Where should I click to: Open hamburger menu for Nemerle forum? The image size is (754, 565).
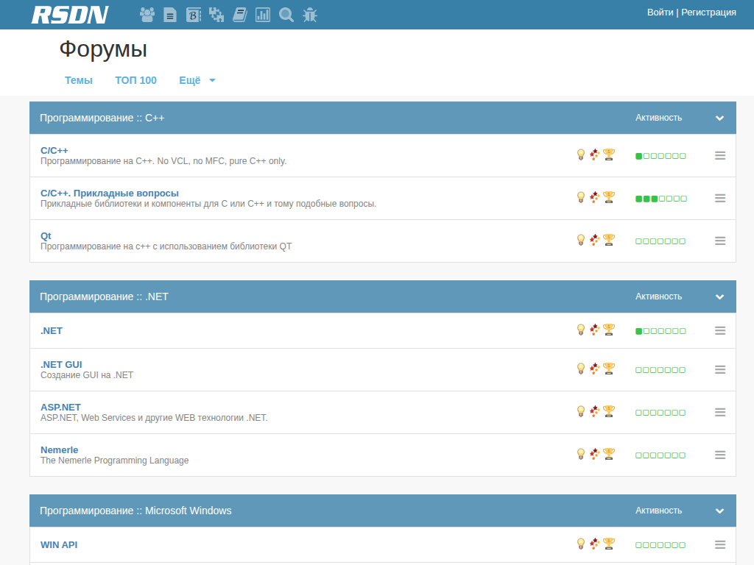[720, 455]
